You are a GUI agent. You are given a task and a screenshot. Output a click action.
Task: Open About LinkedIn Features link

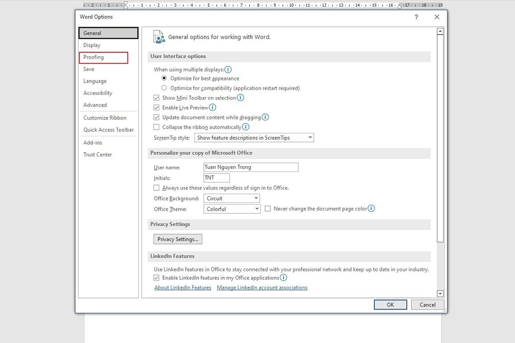[x=182, y=287]
